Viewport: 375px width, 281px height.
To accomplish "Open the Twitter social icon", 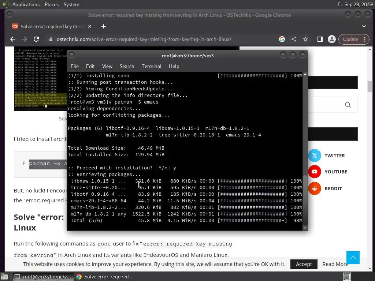I will tap(315, 156).
